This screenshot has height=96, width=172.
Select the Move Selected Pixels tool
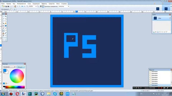point(6,16)
